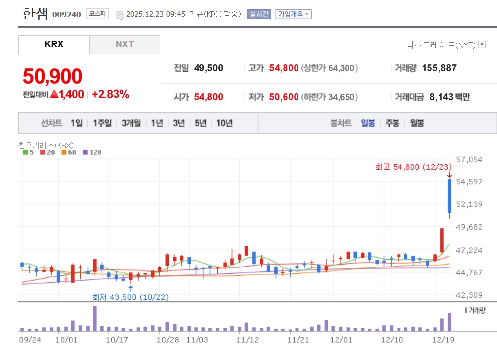Select the 주봉 weekly candle option
497x356 pixels.
tap(392, 123)
